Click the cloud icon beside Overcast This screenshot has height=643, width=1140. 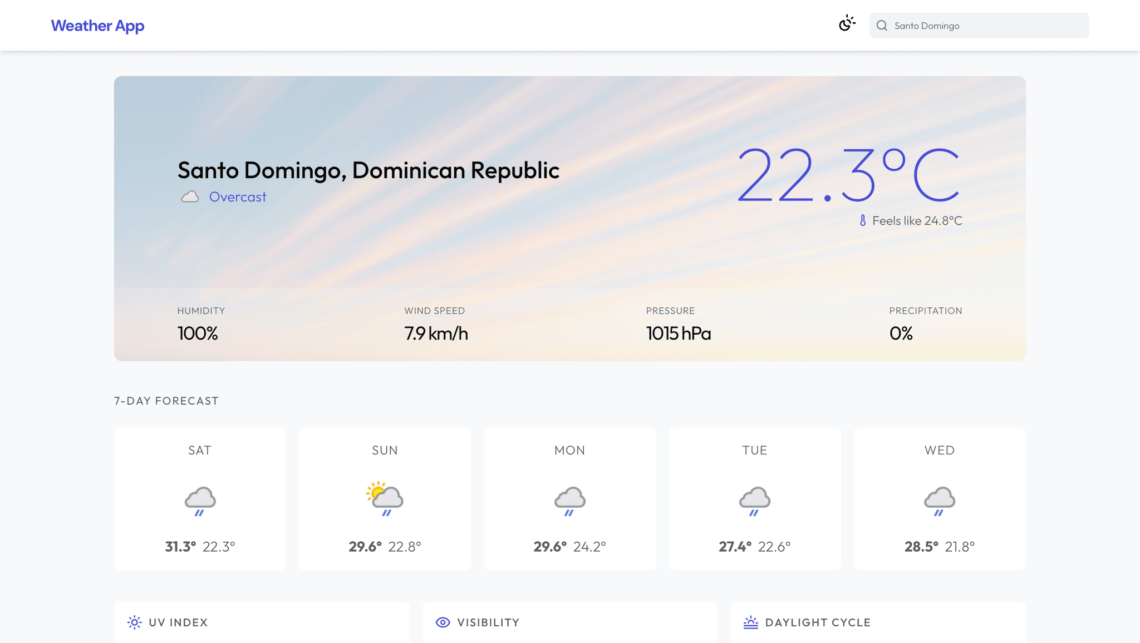[x=191, y=196]
